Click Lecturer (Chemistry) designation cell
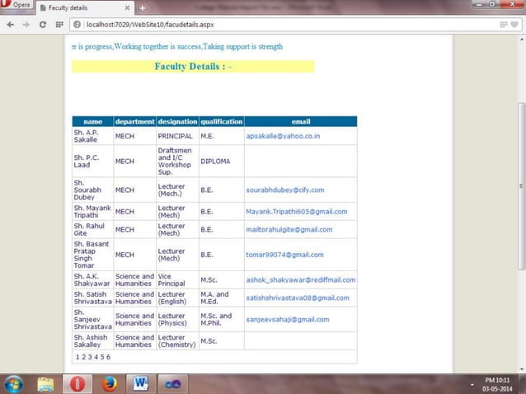This screenshot has width=526, height=394. click(177, 341)
